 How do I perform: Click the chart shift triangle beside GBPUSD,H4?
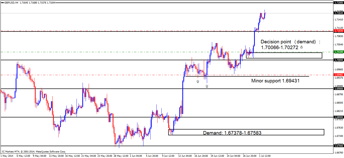(x=2, y=3)
